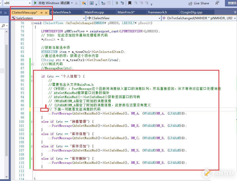Uncomment the selected lines icon
The image size is (237, 181).
[x=122, y=3]
